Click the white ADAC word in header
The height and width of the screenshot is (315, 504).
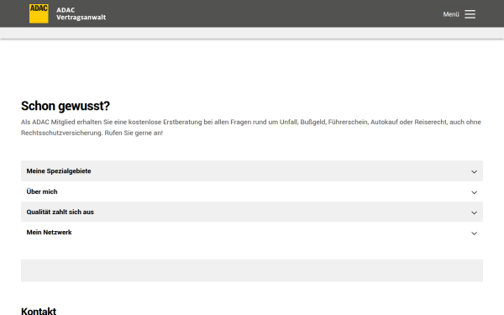click(66, 10)
